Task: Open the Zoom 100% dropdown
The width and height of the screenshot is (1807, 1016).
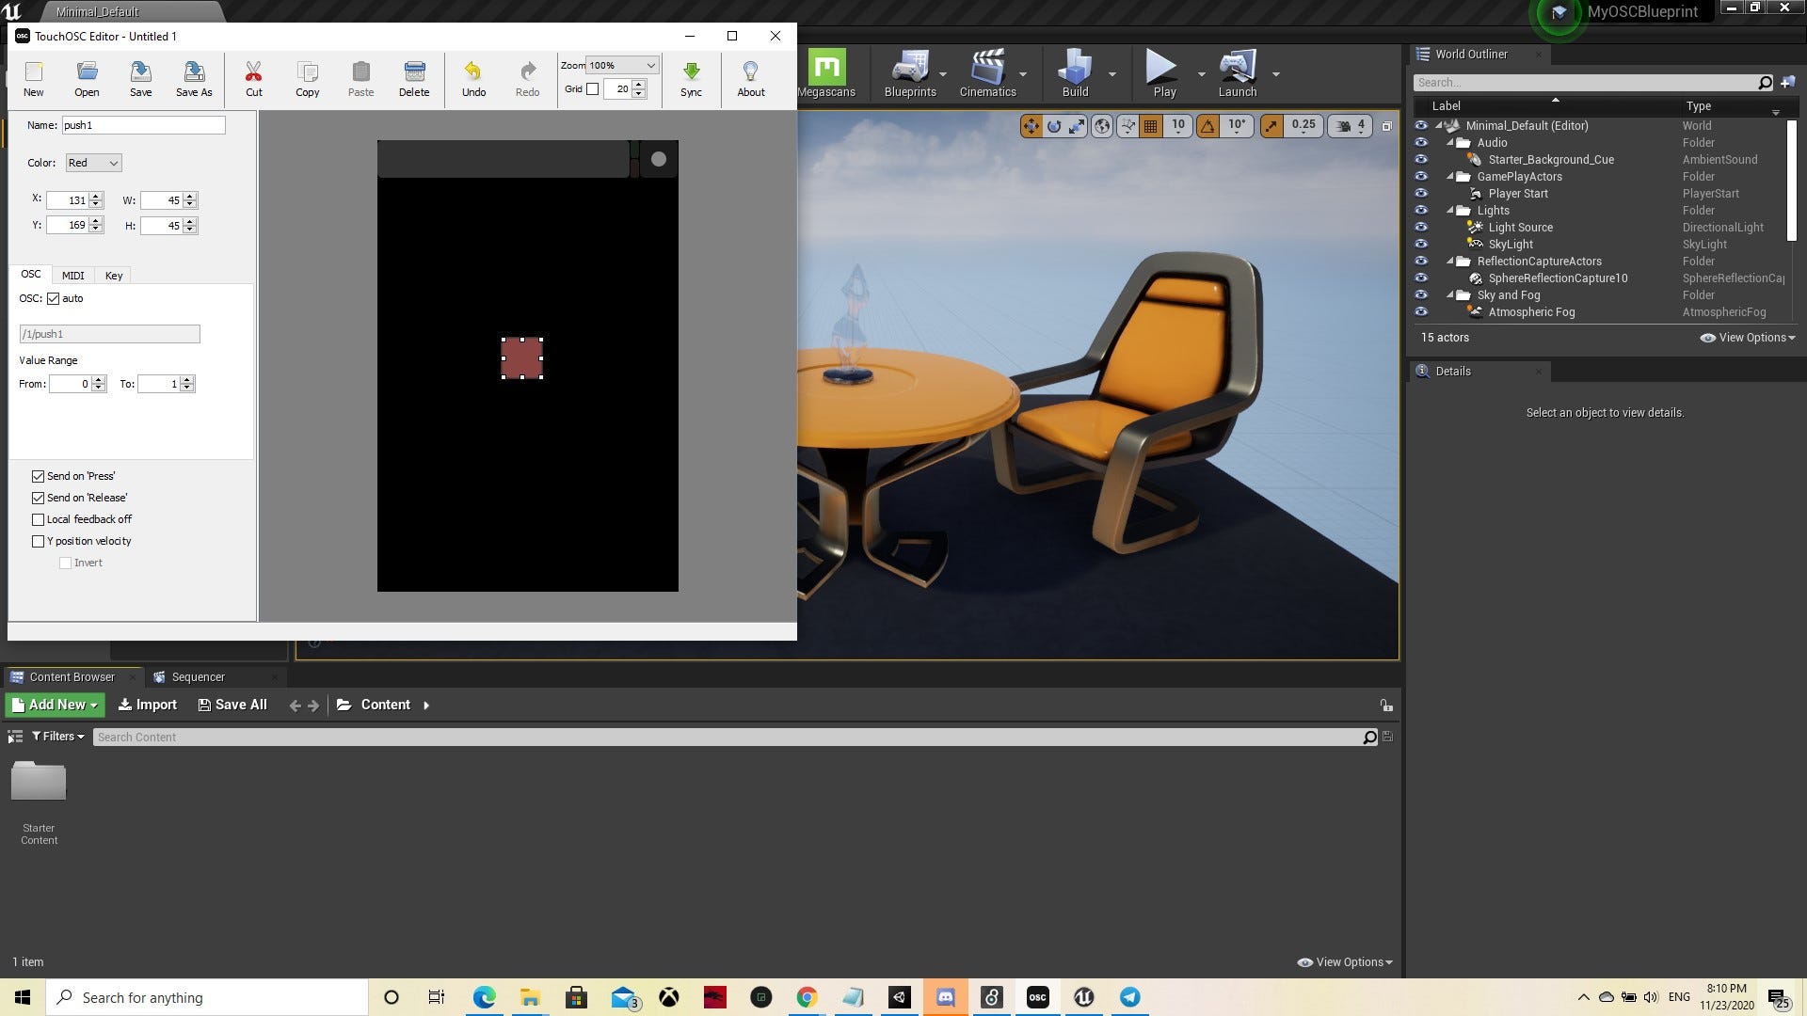Action: 622,65
